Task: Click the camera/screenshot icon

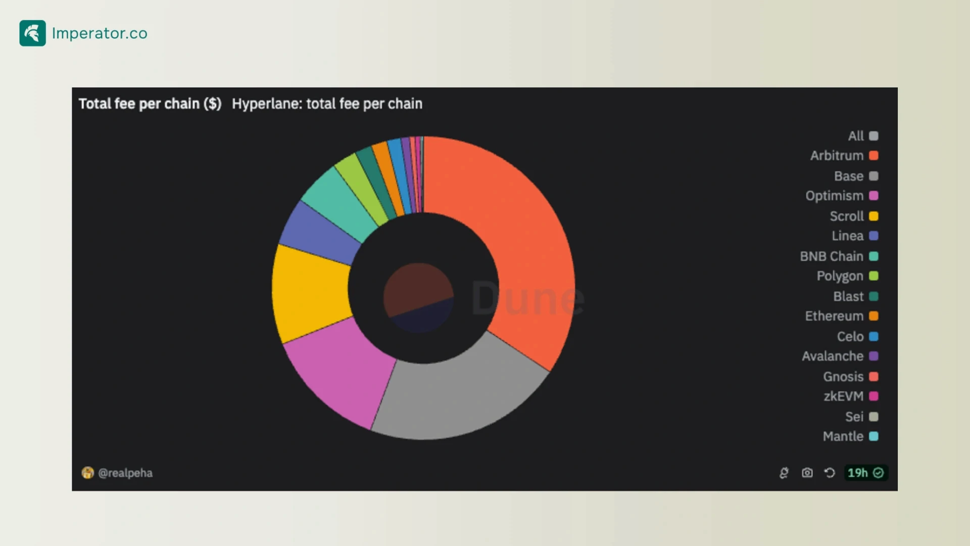Action: point(807,473)
